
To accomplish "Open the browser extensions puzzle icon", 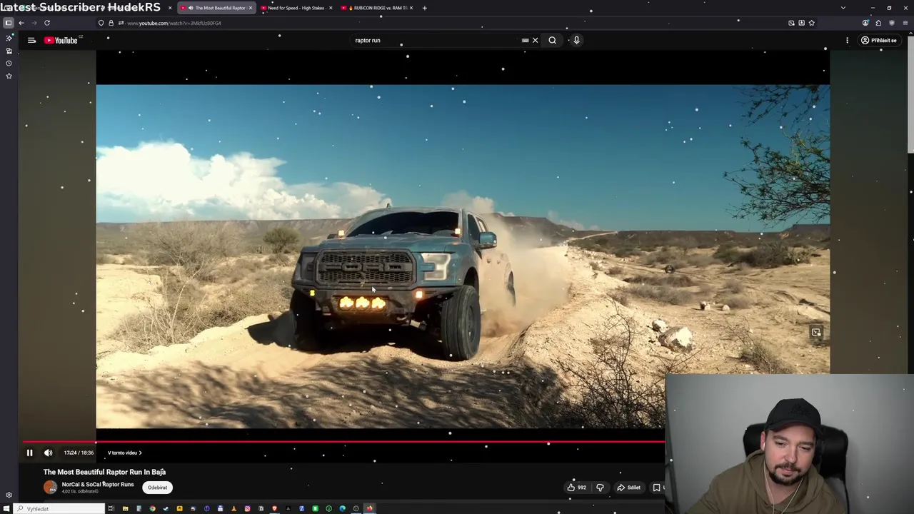I will (x=878, y=23).
